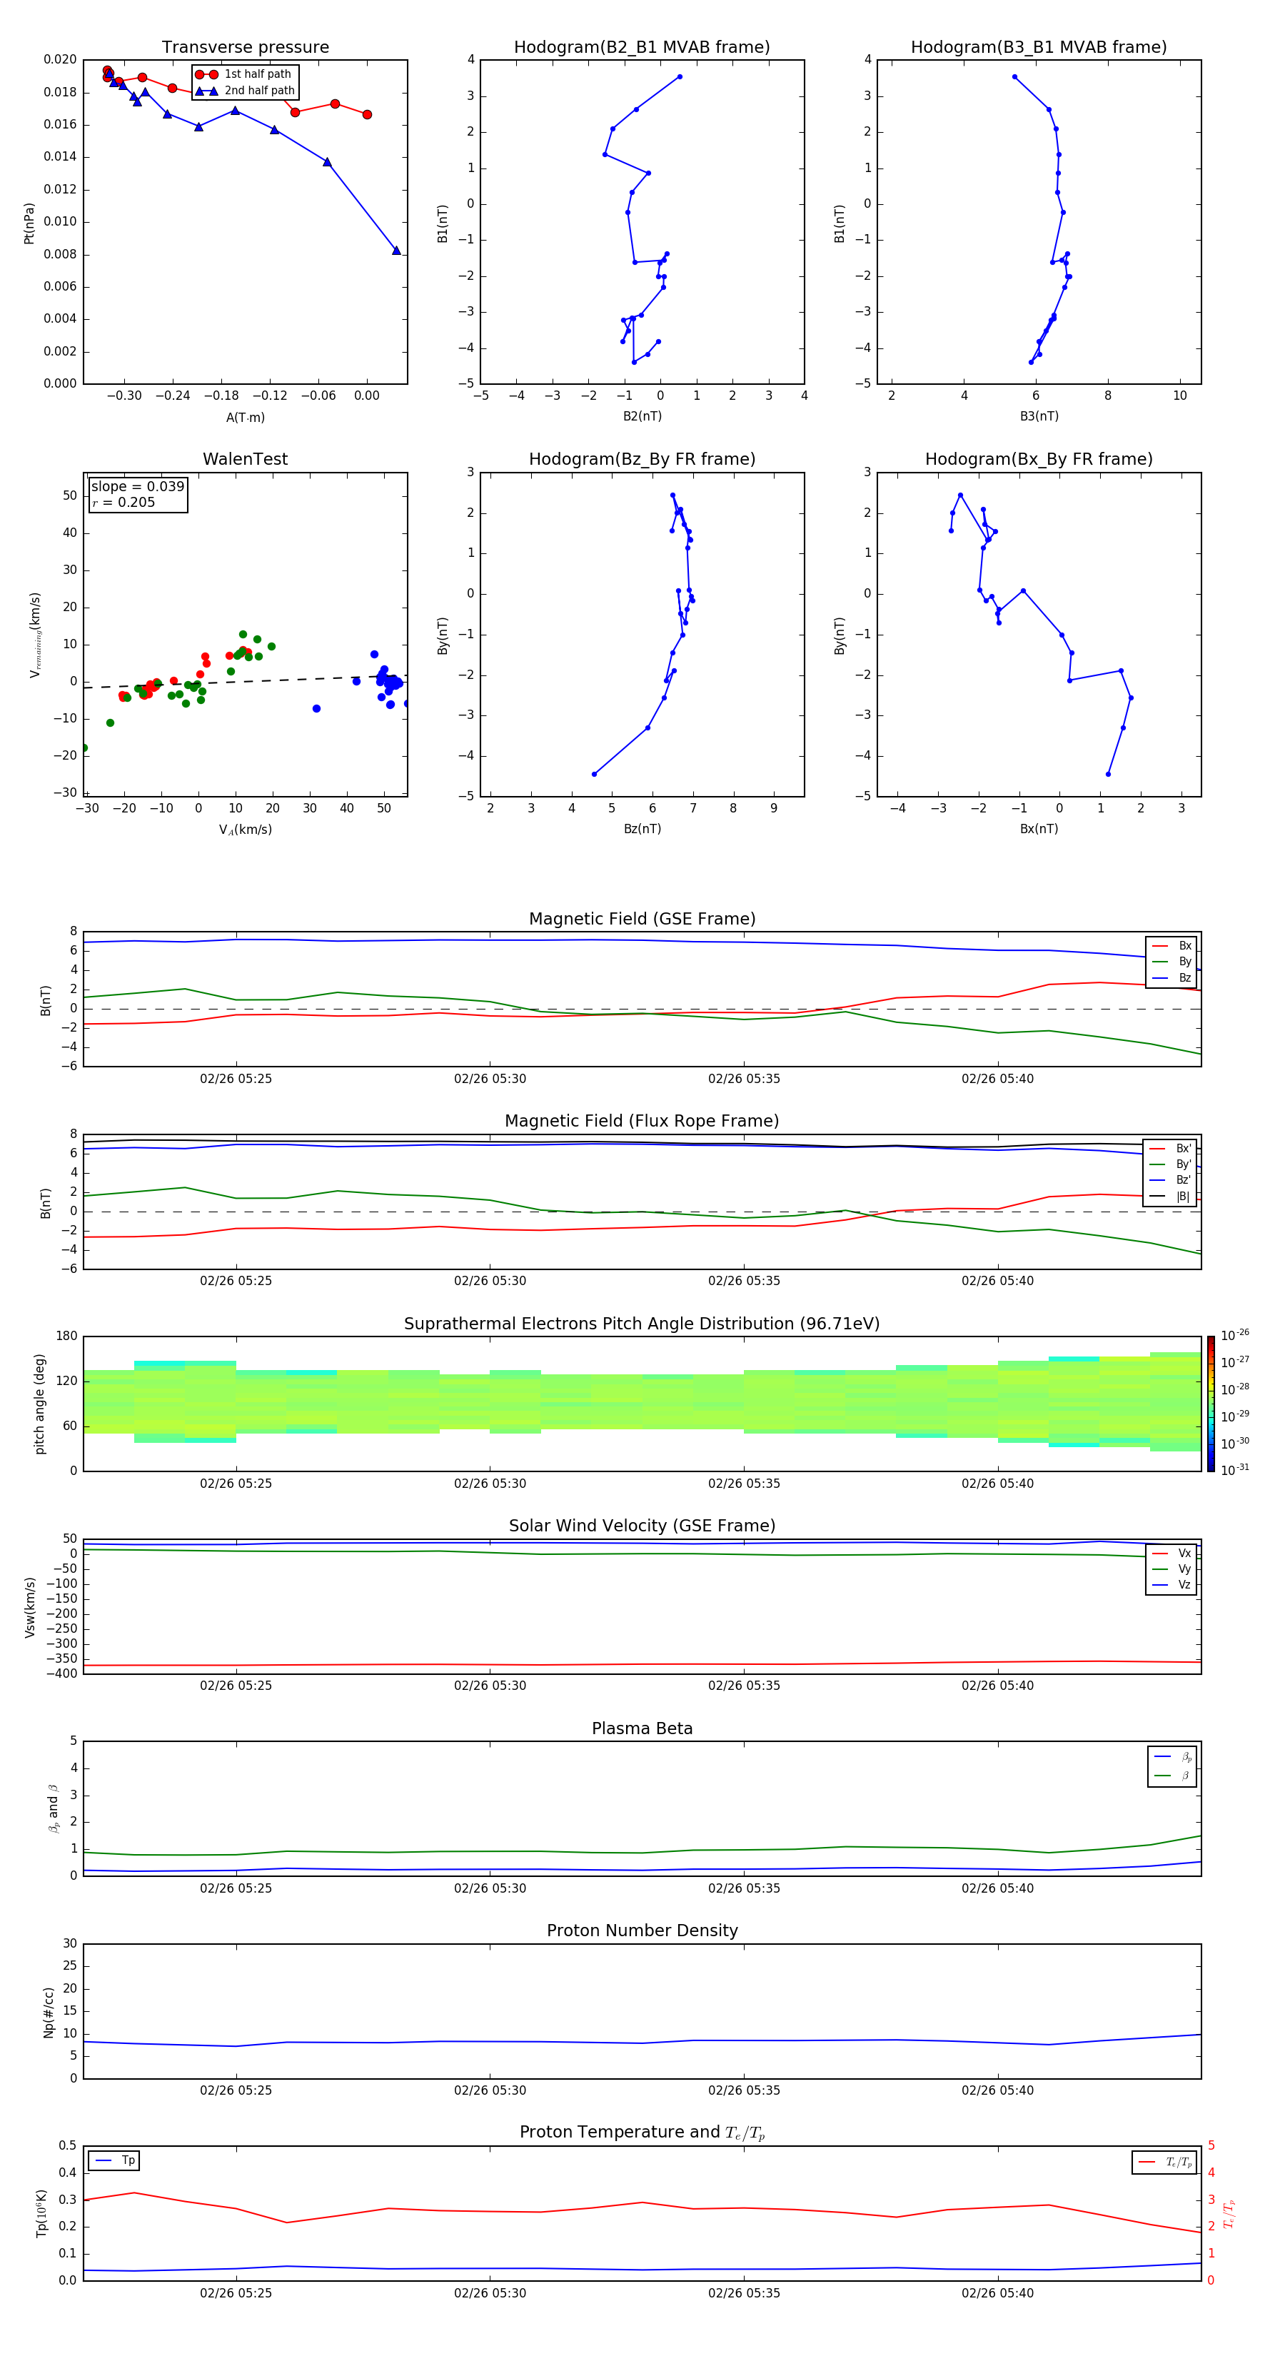Select the β legend entry below βp

tap(1172, 1776)
